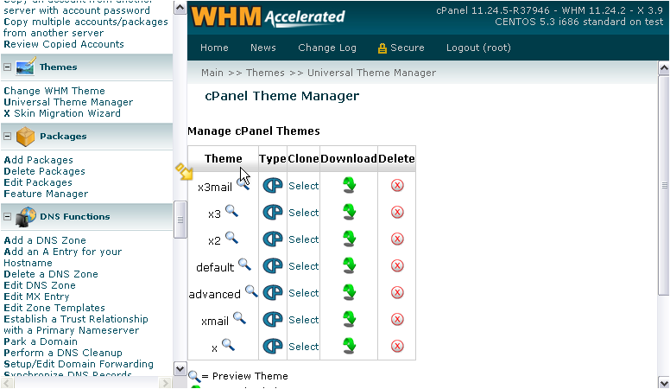Download the xmail theme

[x=349, y=319]
